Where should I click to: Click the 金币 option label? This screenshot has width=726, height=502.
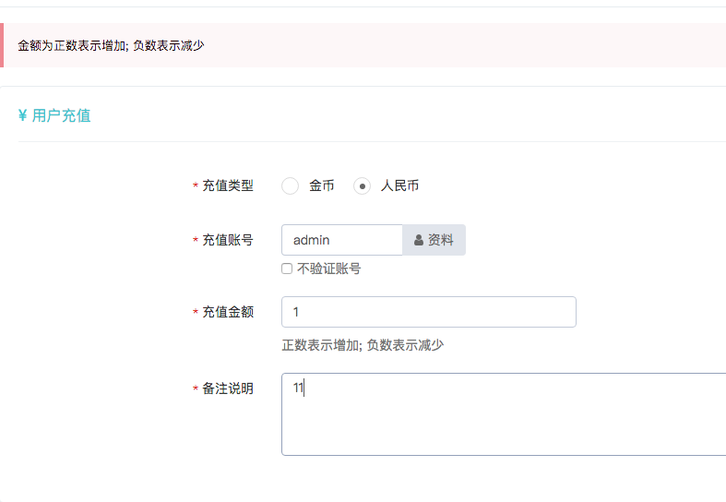[x=322, y=185]
